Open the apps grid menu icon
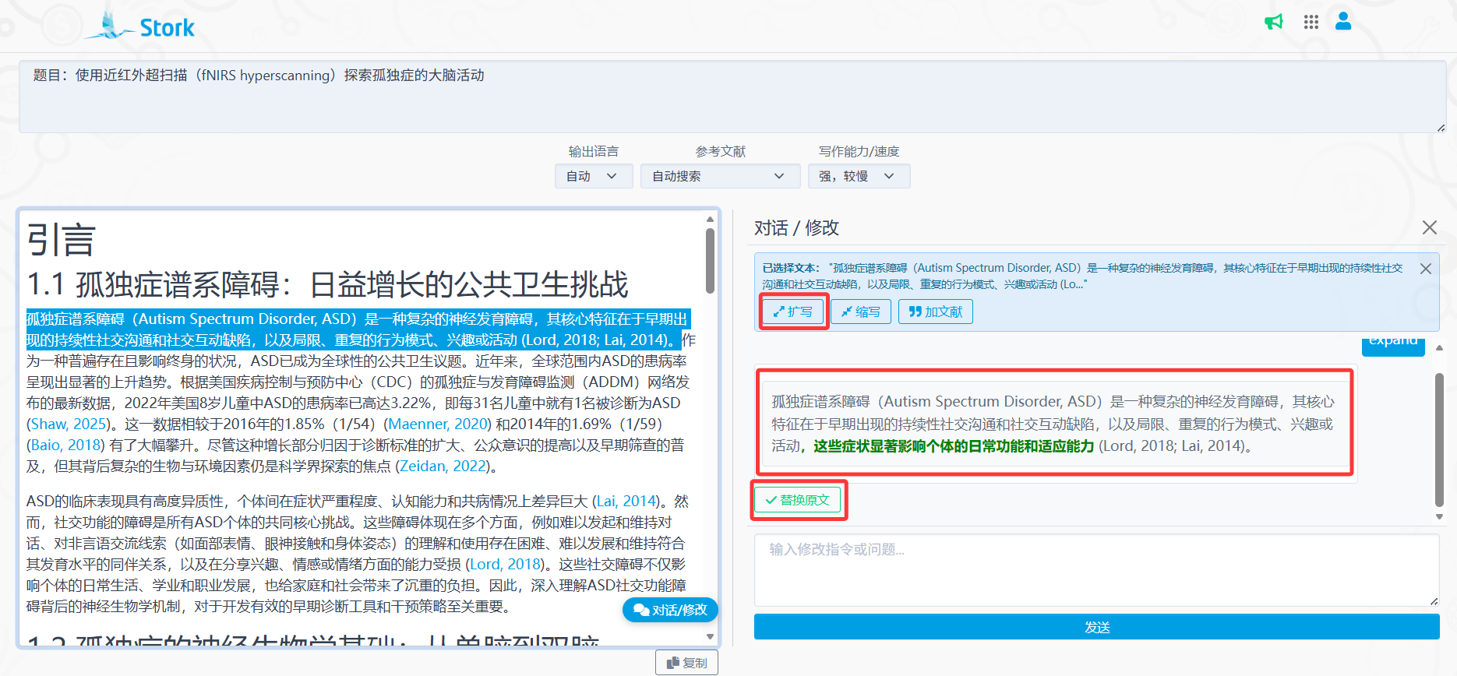The height and width of the screenshot is (676, 1457). [1311, 22]
